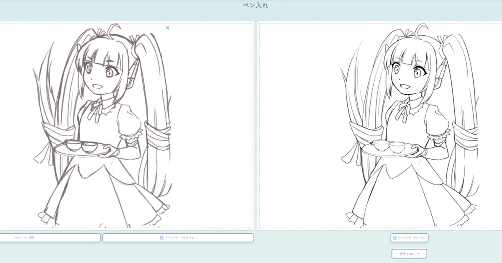Select the ペン入れ page title

point(255,5)
